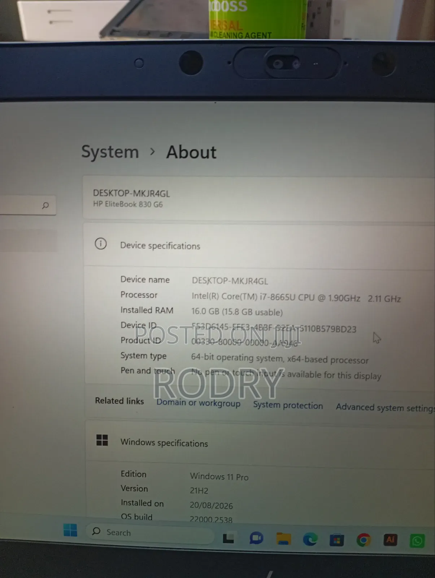
Task: Select the 22000.2538 OS build value
Action: [x=211, y=519]
